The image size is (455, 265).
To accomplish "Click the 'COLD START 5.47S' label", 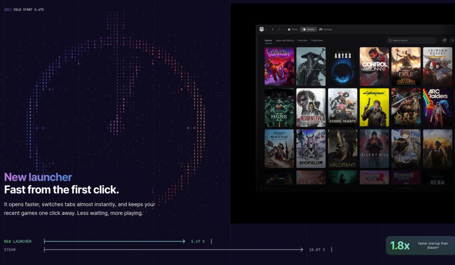I will pos(29,9).
